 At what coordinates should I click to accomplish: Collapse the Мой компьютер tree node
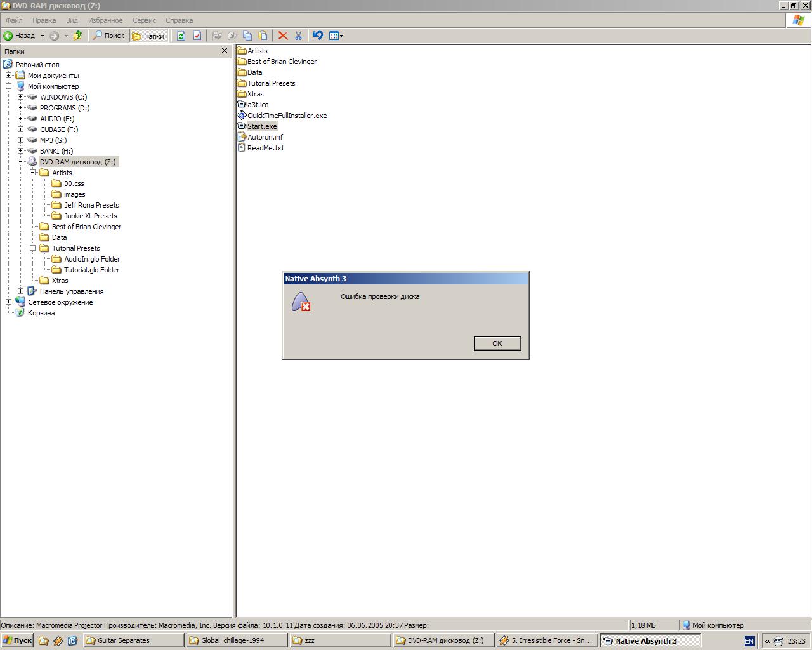point(9,86)
